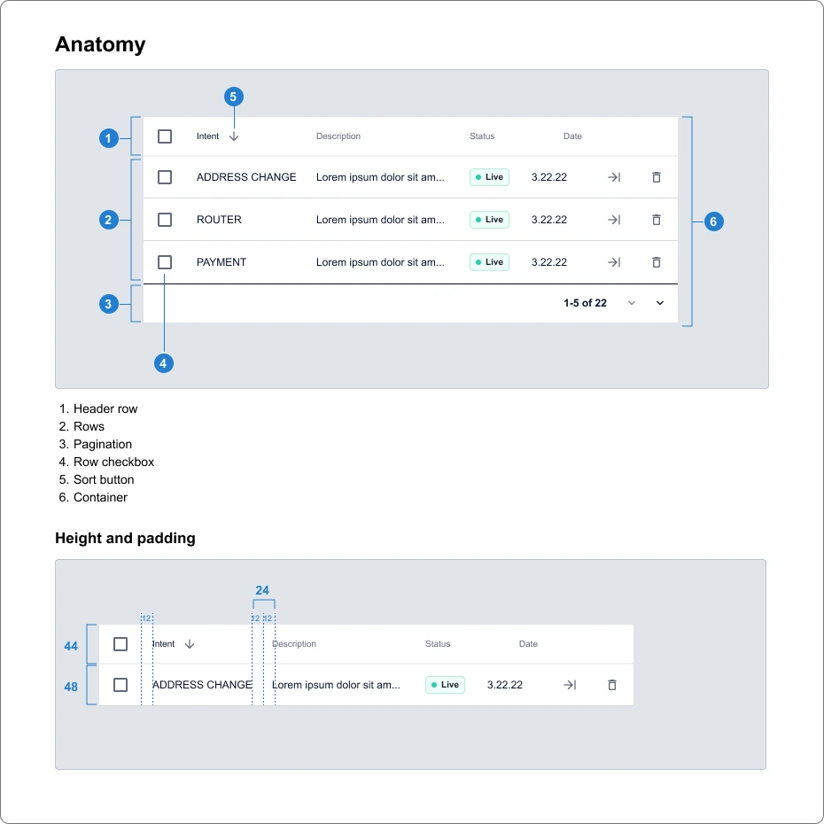824x824 pixels.
Task: Click export arrow in Anatomy table's ADDRESS CHANGE row
Action: click(614, 177)
